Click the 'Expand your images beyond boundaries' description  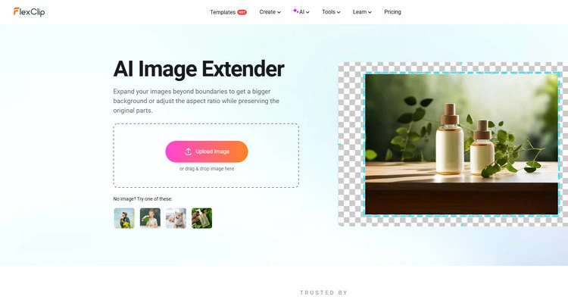(196, 101)
